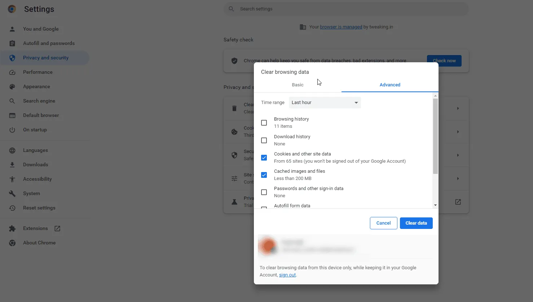Screen dimensions: 533x302
Task: Click the globe icon for Languages
Action: (12, 150)
